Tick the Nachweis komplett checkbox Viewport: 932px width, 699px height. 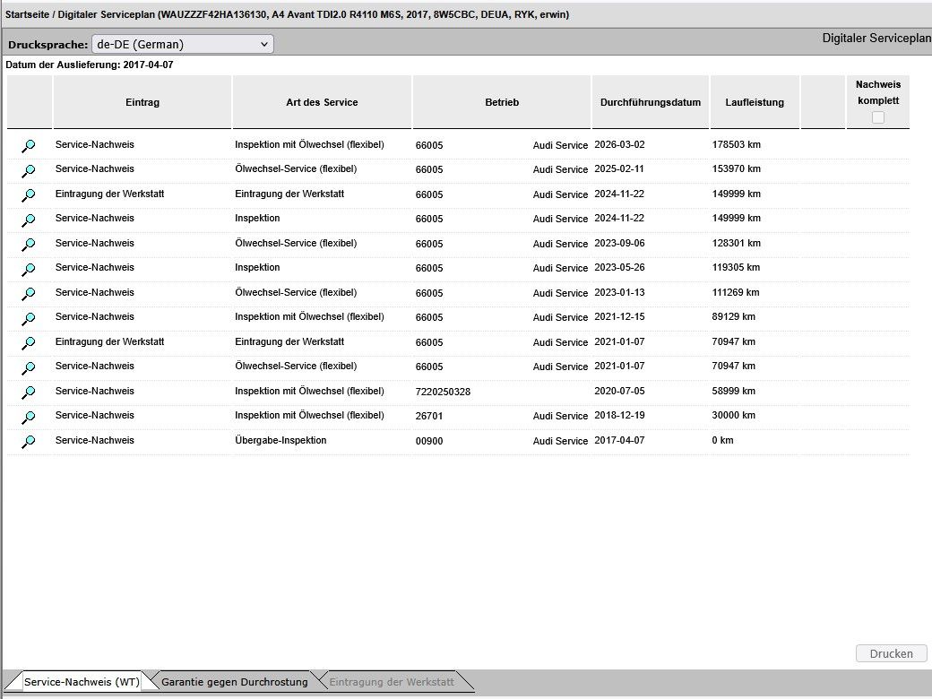(x=877, y=117)
